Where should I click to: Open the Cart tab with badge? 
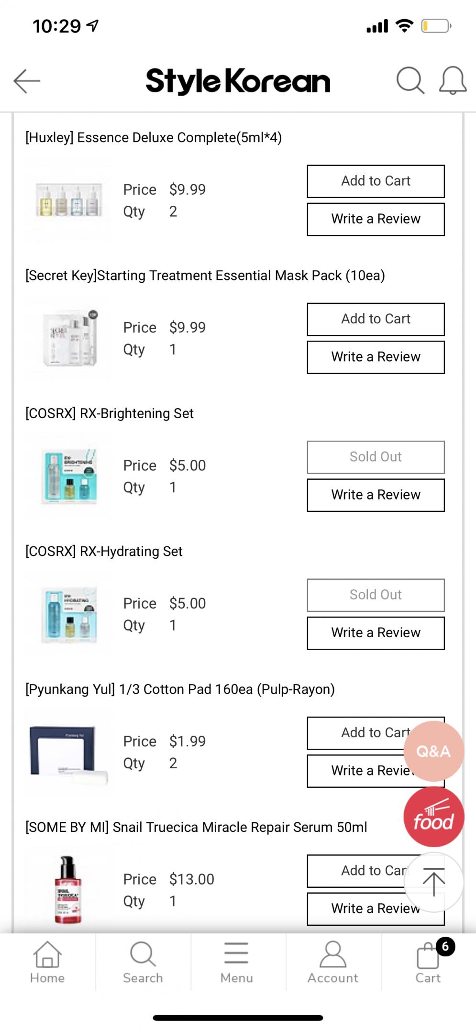pos(428,962)
